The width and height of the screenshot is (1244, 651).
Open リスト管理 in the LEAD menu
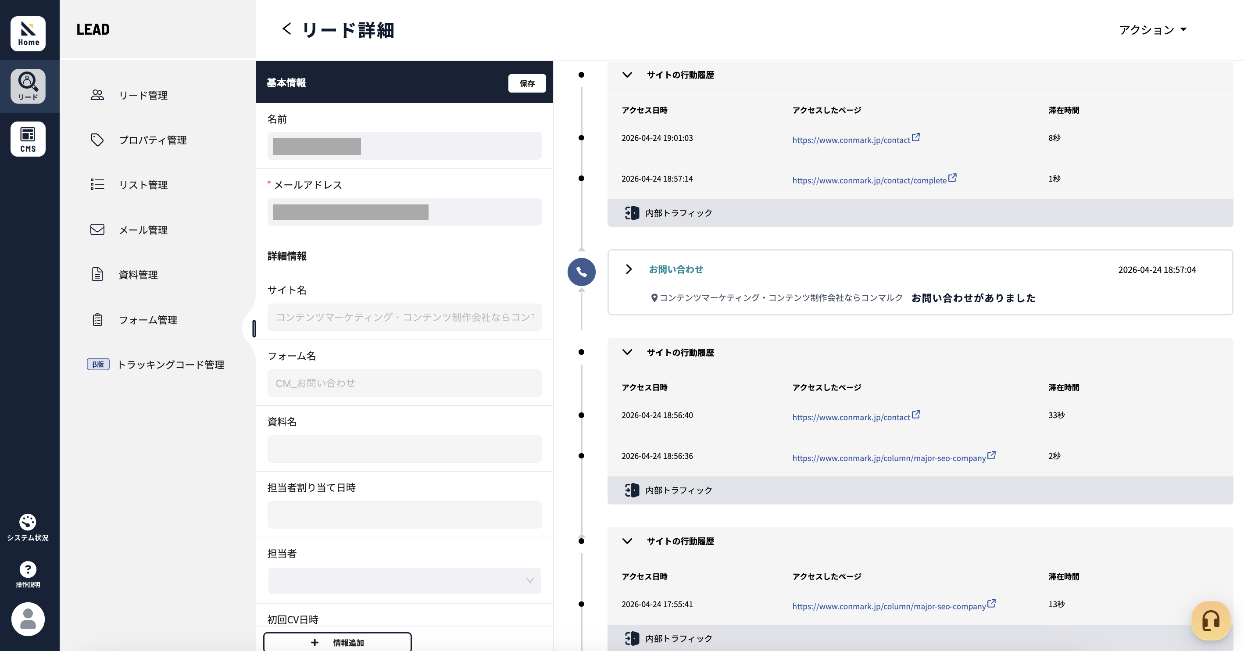[143, 185]
